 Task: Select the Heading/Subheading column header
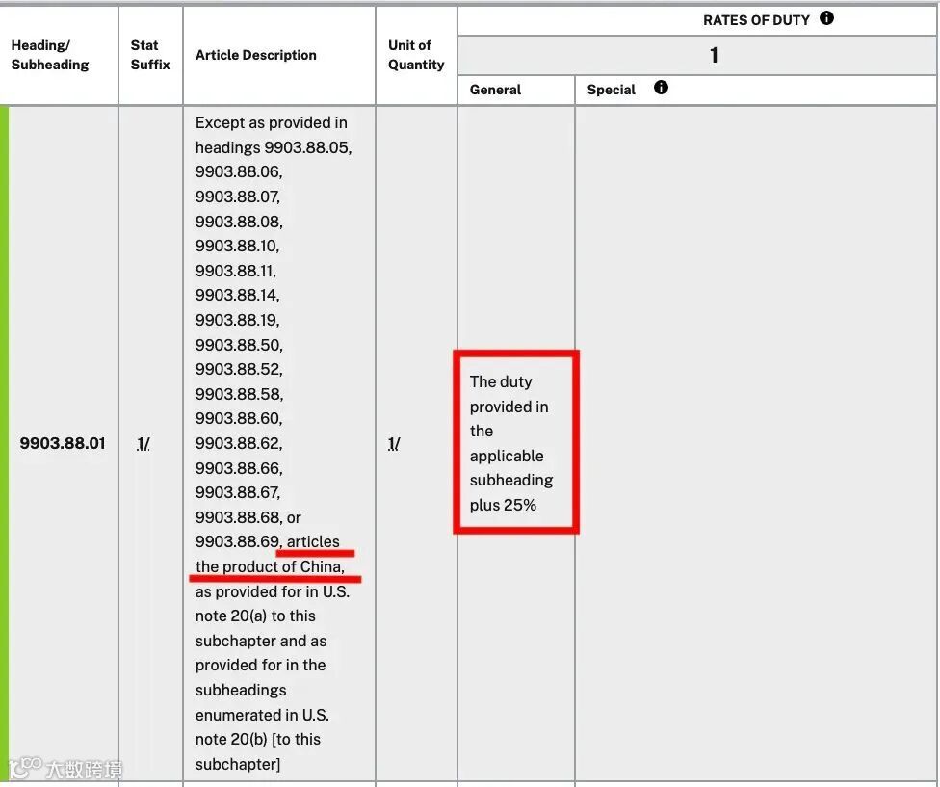click(x=50, y=55)
